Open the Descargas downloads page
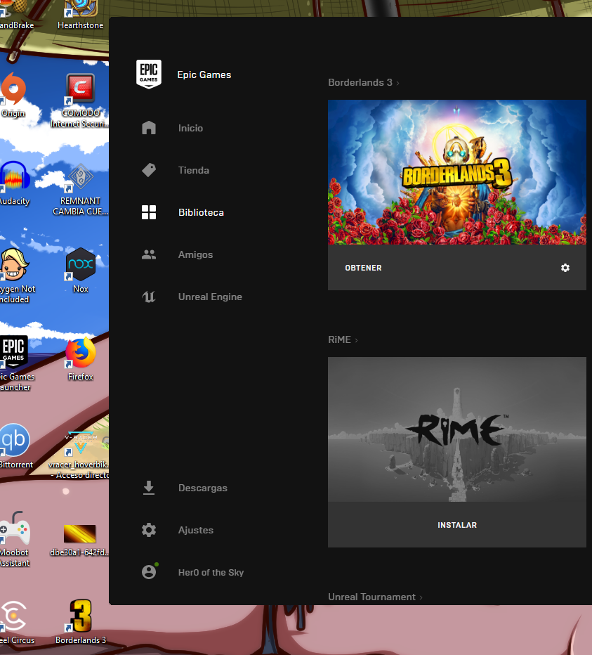The height and width of the screenshot is (655, 592). coord(202,488)
